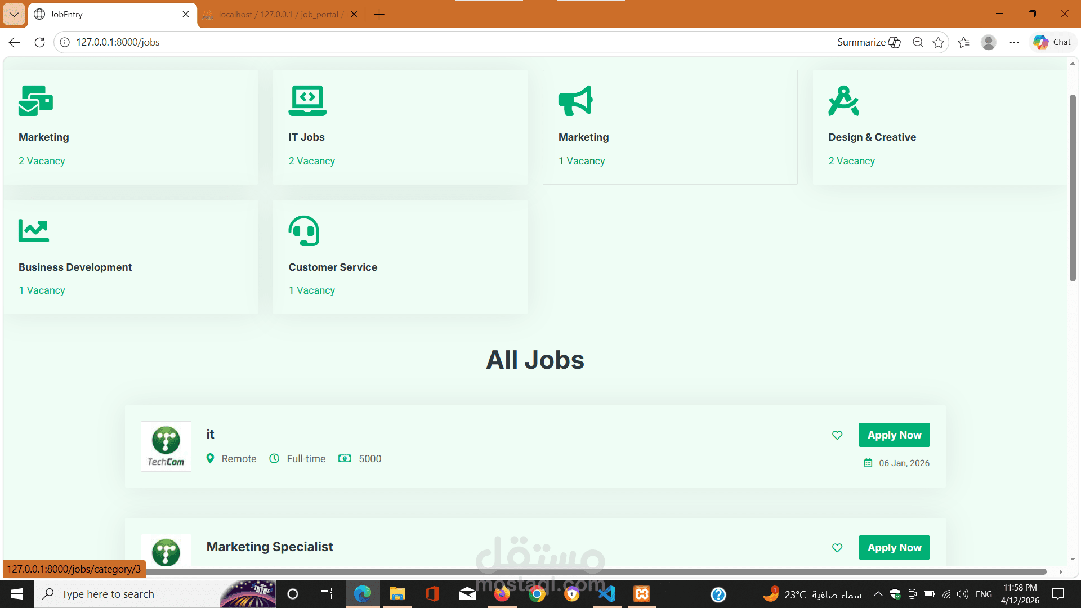Expand the system tray hidden icons chevron
The width and height of the screenshot is (1081, 608).
pyautogui.click(x=878, y=594)
